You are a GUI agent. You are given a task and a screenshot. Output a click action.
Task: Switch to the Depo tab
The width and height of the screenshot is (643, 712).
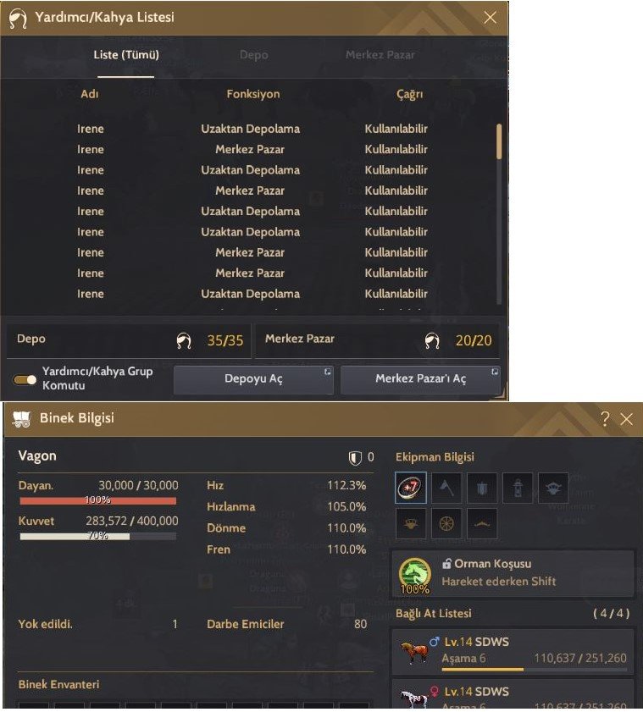(x=253, y=55)
